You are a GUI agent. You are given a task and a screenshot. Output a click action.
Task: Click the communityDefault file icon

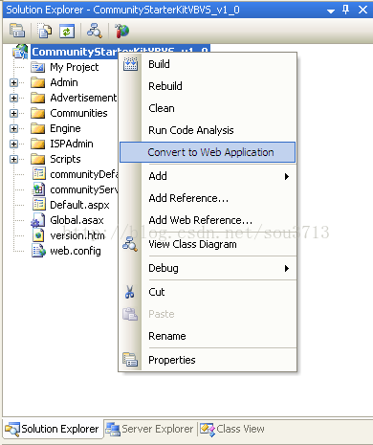[x=39, y=174]
